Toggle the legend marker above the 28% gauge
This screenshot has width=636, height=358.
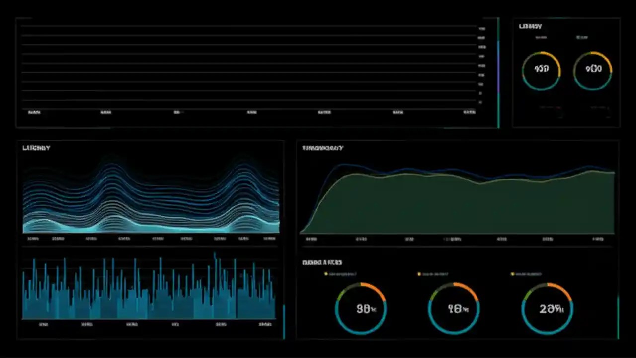click(x=512, y=274)
